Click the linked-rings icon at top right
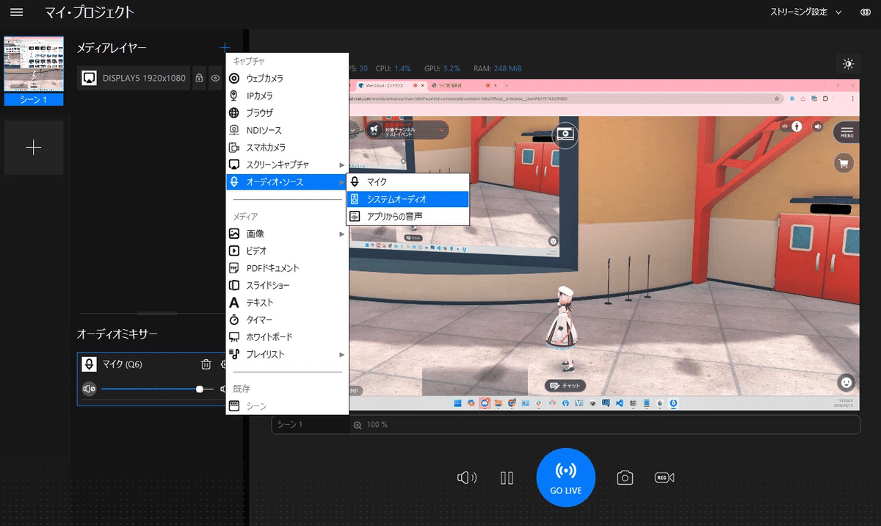This screenshot has height=526, width=881. tap(865, 12)
